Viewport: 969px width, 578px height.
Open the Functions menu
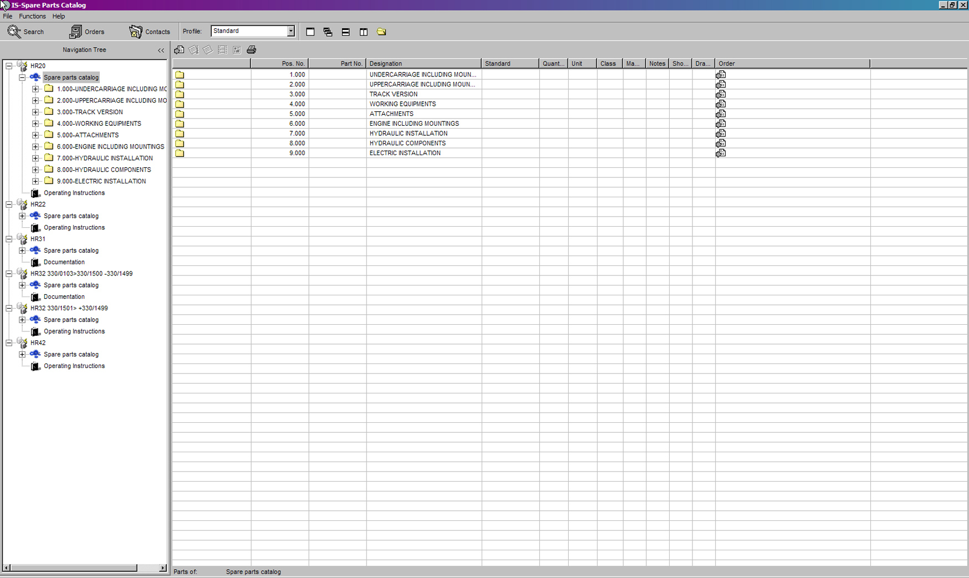click(32, 17)
